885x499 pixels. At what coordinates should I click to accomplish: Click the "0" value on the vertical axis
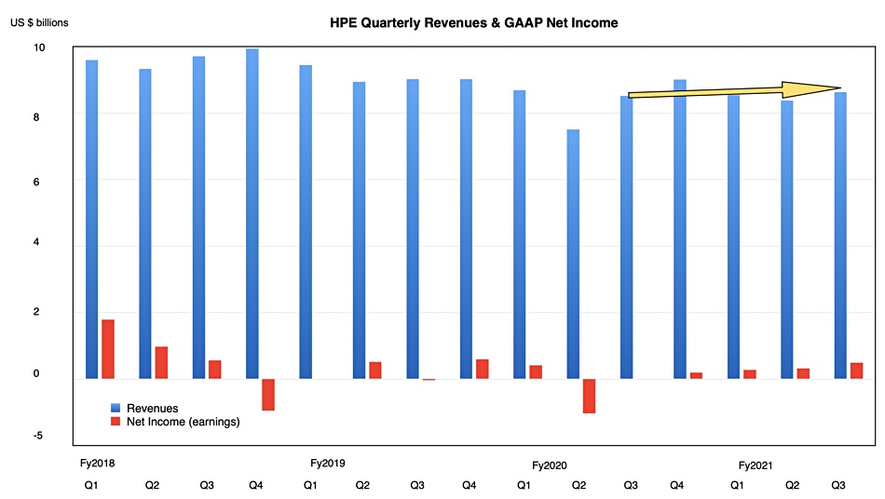[x=36, y=373]
